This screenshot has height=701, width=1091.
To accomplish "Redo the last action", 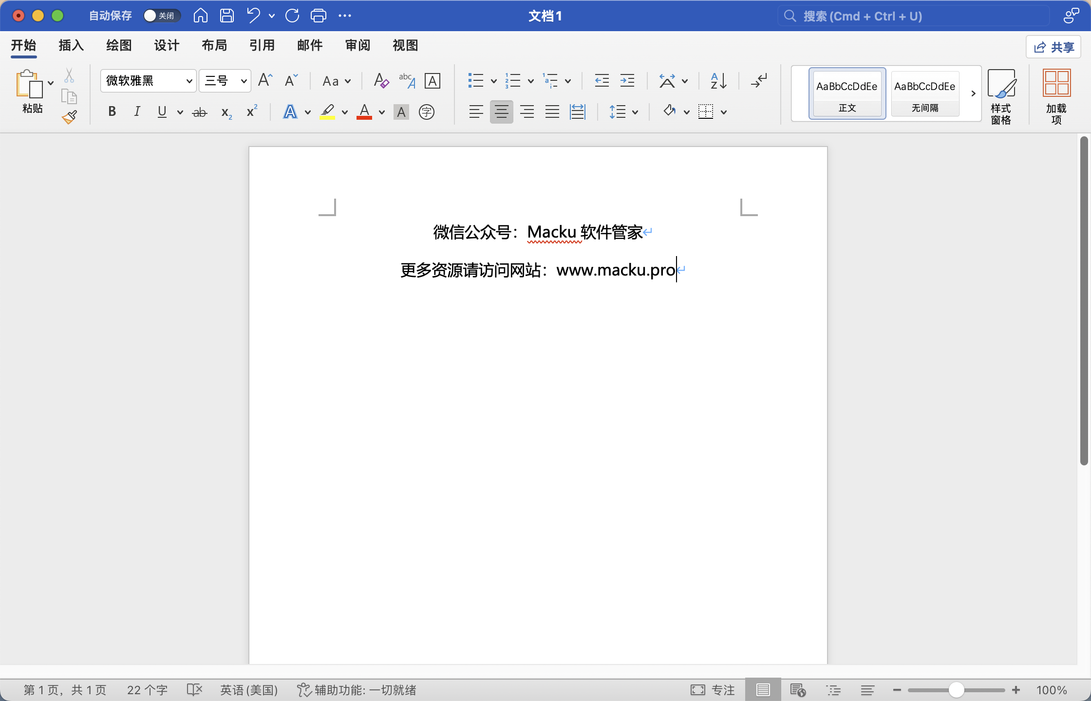I will [x=292, y=16].
